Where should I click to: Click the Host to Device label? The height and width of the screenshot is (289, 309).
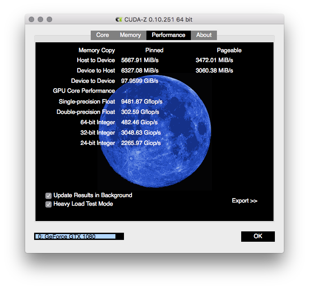tap(96, 60)
